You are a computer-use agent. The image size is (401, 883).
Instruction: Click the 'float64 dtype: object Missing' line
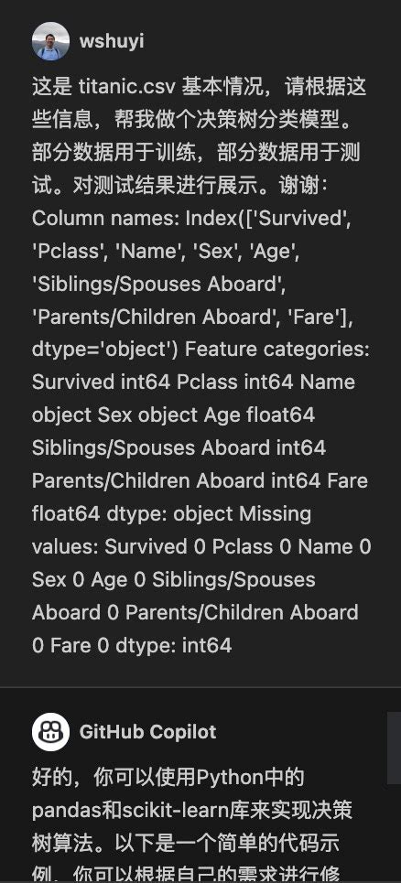[x=171, y=513]
